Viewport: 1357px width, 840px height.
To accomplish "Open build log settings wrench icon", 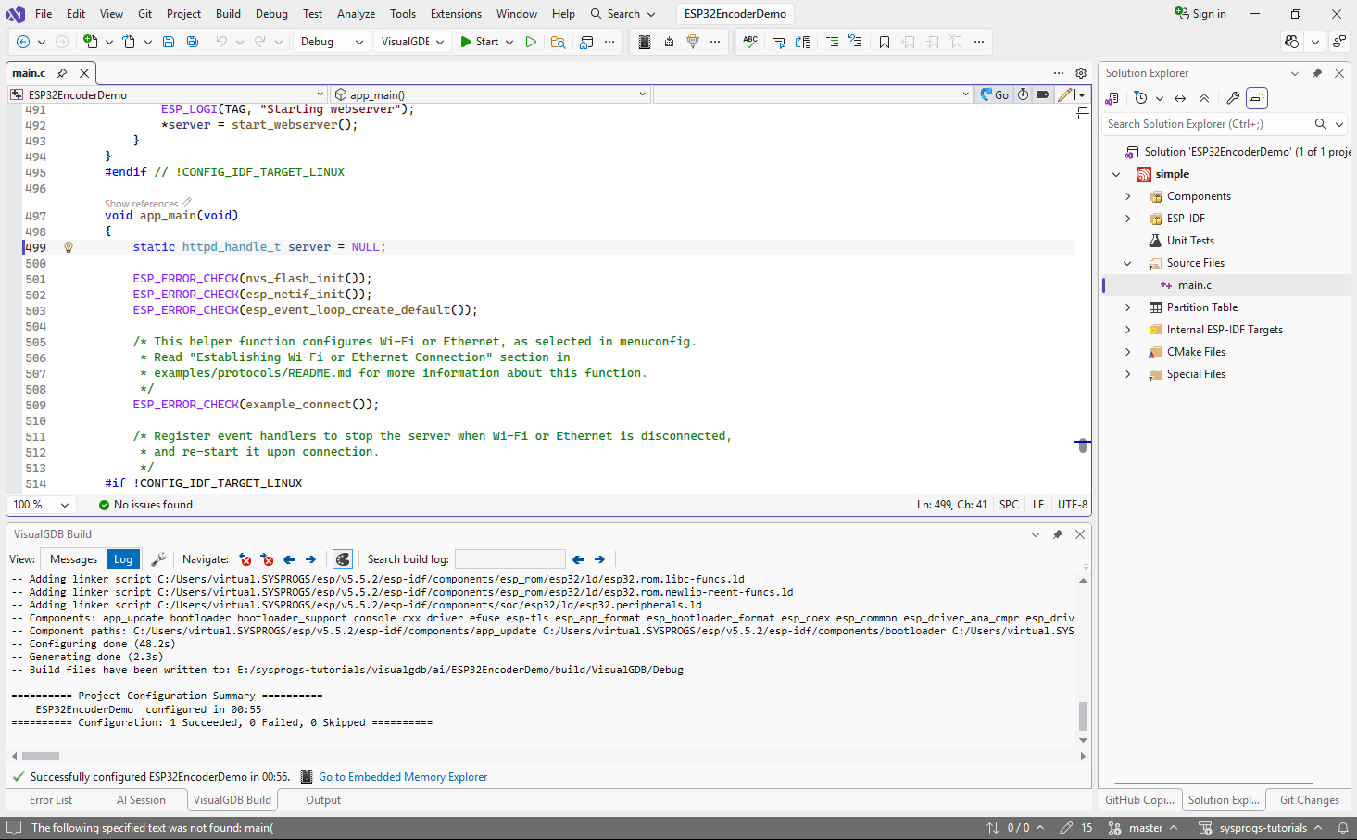I will 158,559.
